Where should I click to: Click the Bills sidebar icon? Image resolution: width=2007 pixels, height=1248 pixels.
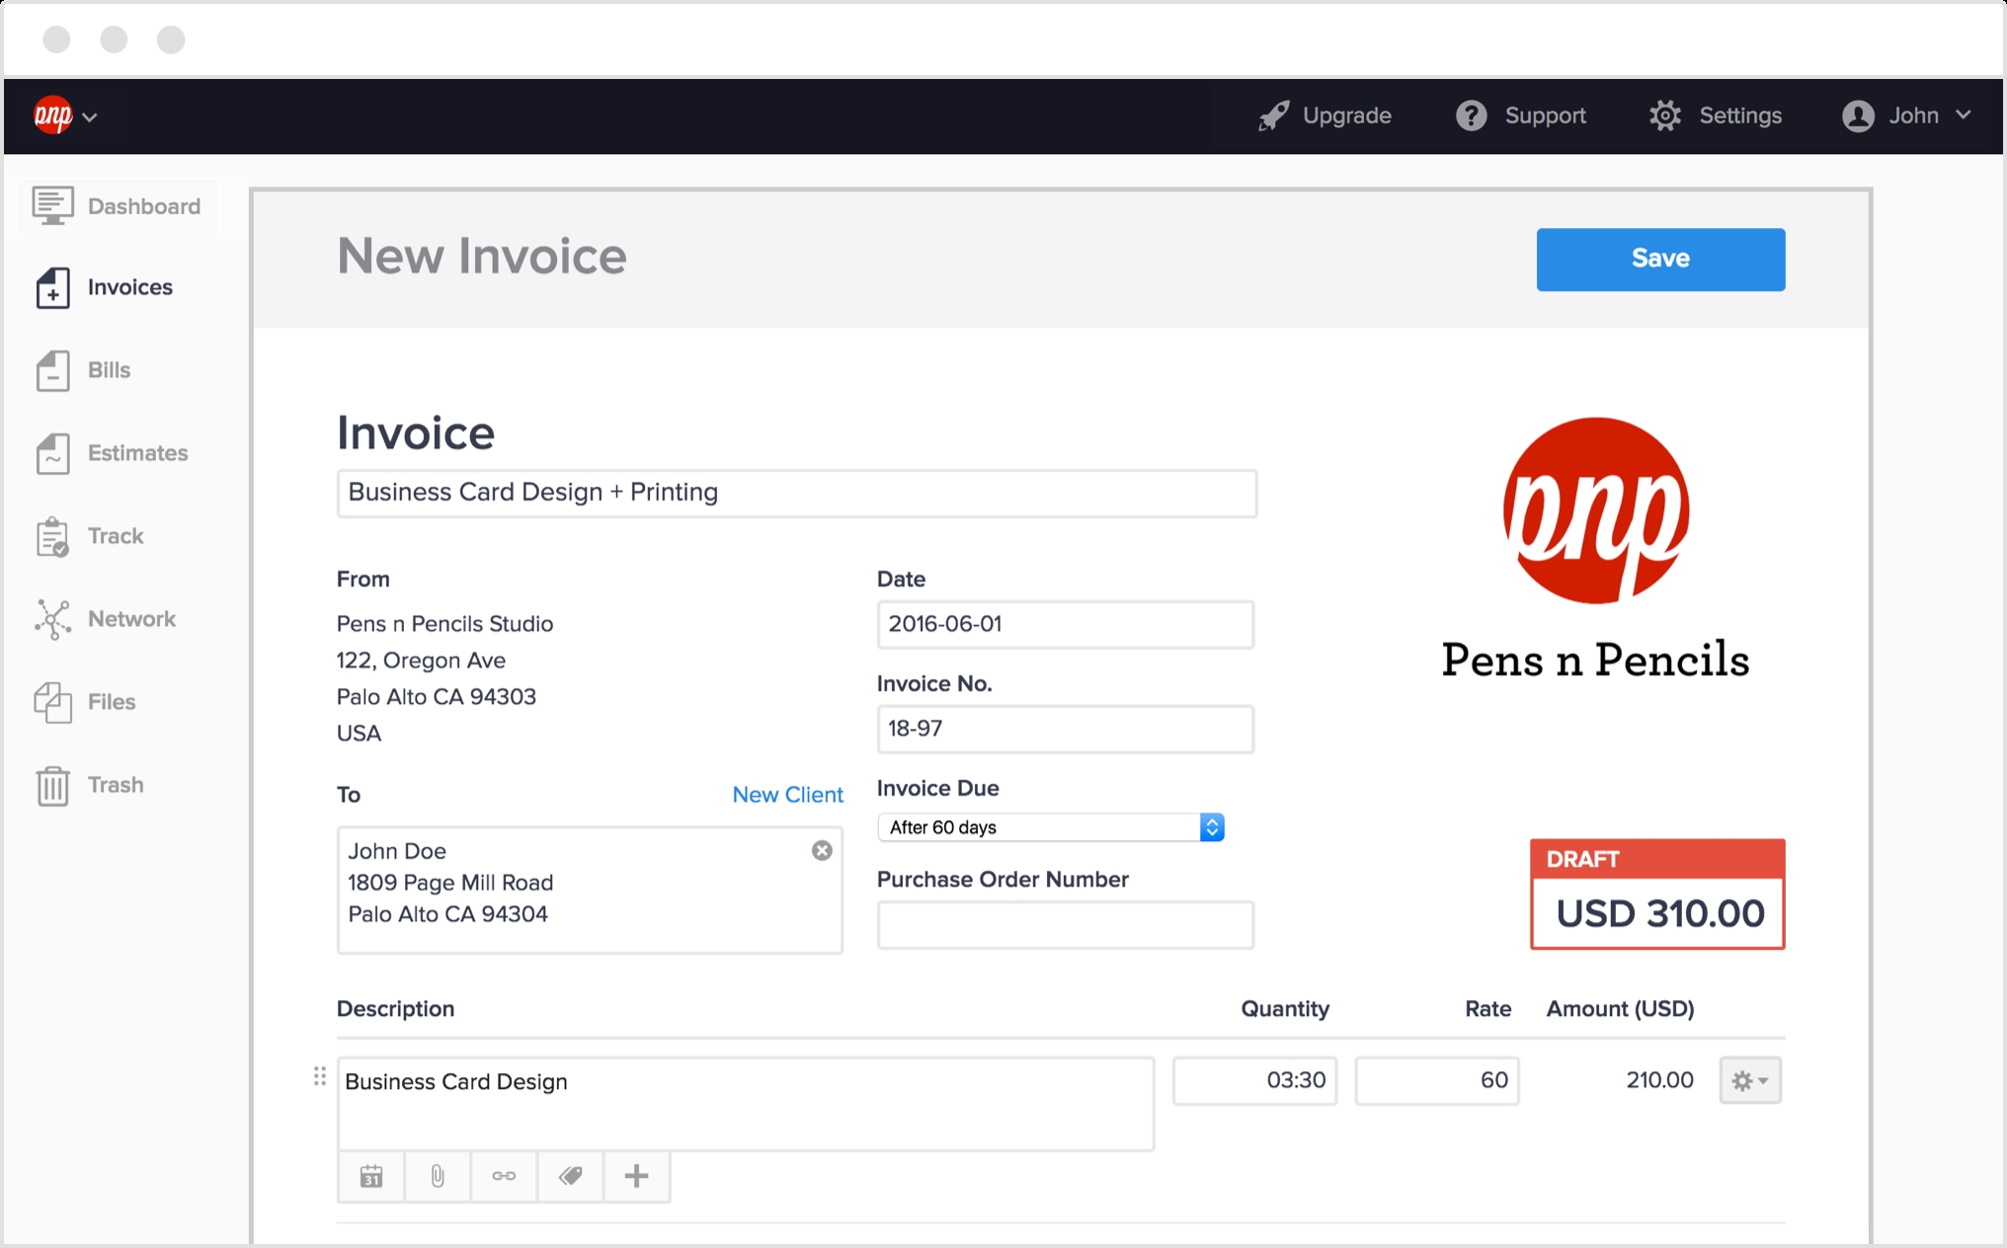tap(48, 368)
